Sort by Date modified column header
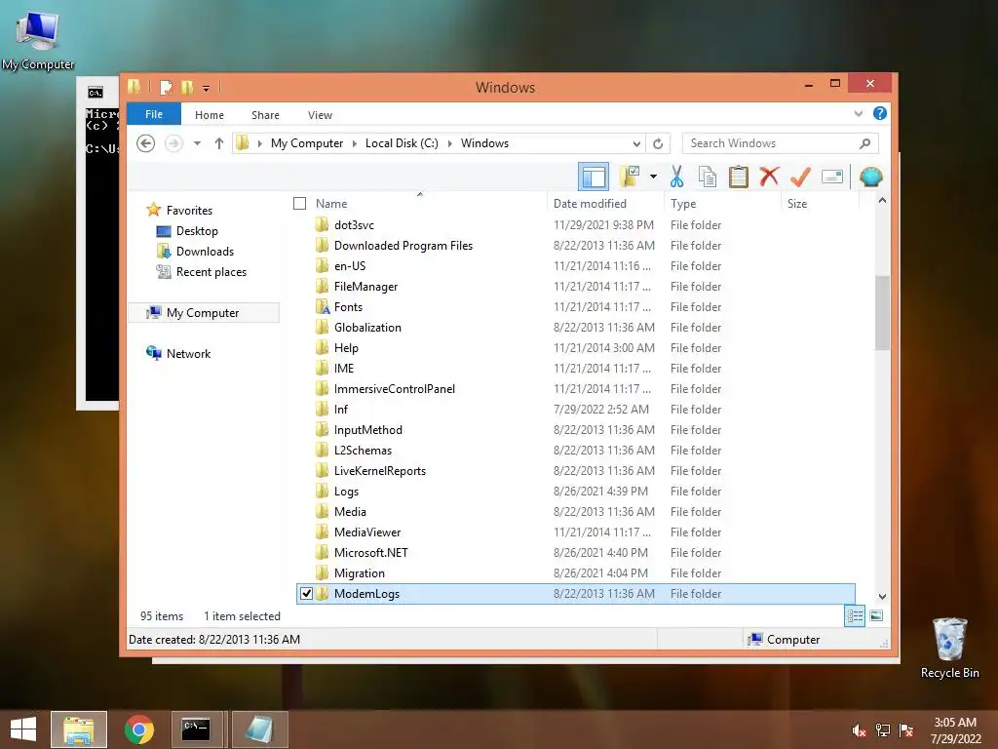Screen dimensions: 998x749 pos(590,203)
